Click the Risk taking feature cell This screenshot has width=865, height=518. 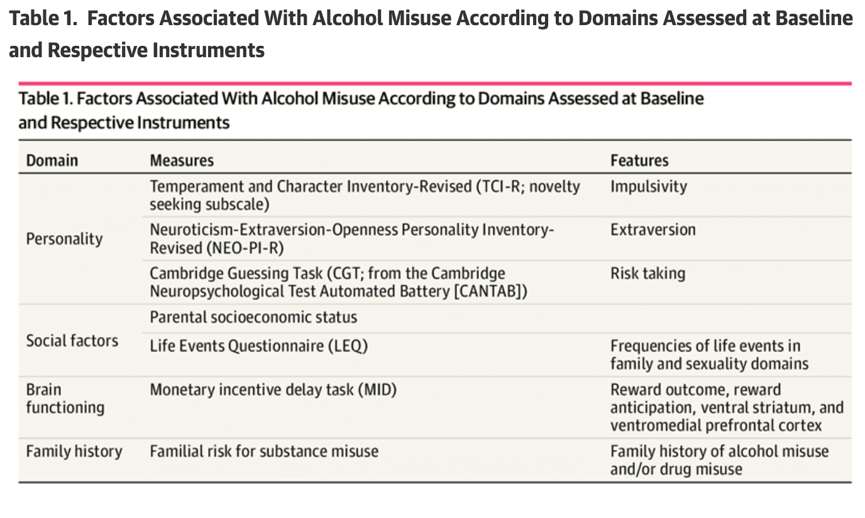click(x=647, y=273)
